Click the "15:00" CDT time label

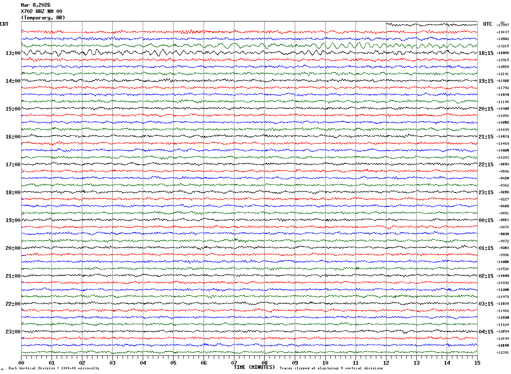[13, 109]
